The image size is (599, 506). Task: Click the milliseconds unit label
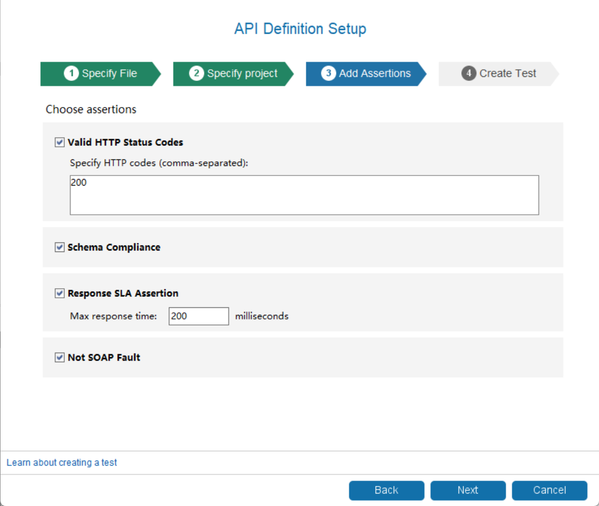pyautogui.click(x=262, y=316)
